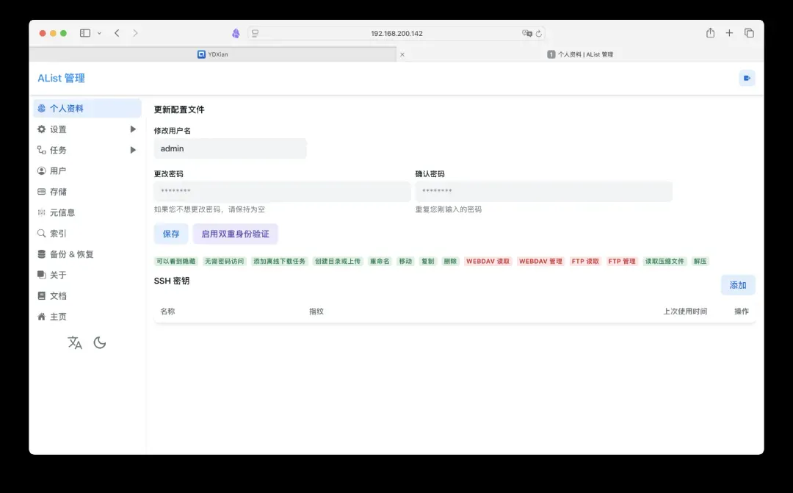
Task: Click the Safari share icon
Action: [x=710, y=33]
